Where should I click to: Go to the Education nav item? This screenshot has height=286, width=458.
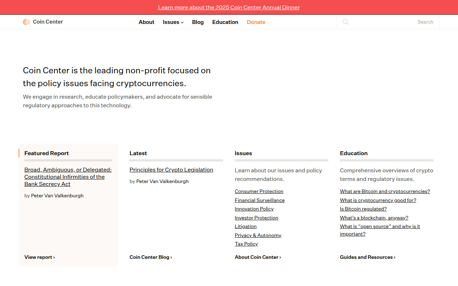point(225,22)
